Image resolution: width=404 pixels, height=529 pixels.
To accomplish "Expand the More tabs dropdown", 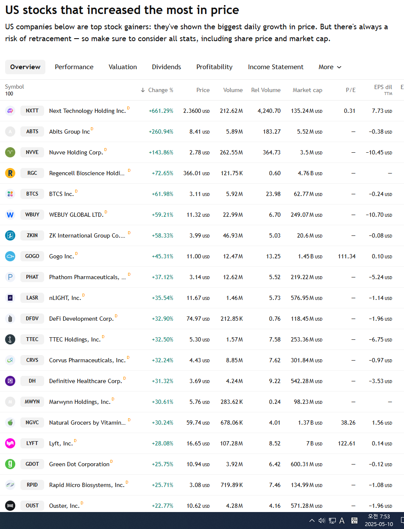I will pyautogui.click(x=330, y=67).
